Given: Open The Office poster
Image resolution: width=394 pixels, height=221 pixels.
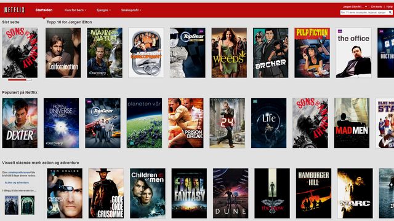Looking at the screenshot, I should (x=353, y=53).
